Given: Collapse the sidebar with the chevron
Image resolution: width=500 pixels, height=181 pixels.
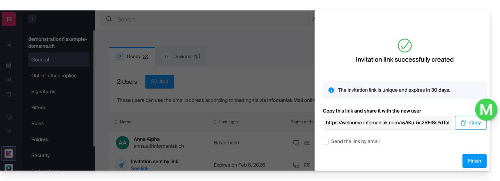Looking at the screenshot, I should tap(32, 19).
